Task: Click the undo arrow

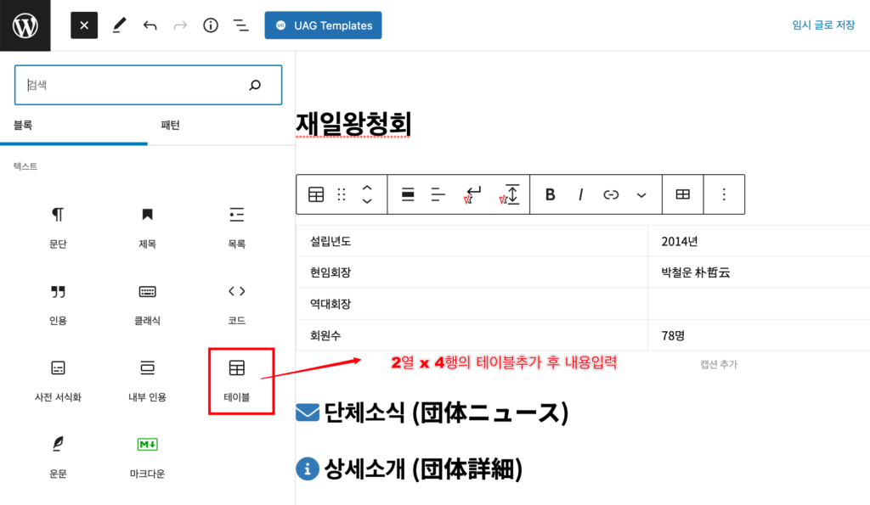Action: point(150,25)
